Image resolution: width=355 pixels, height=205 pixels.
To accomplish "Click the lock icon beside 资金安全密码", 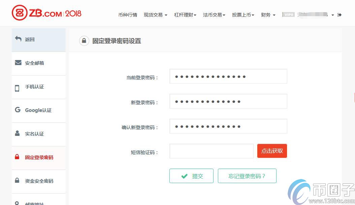I will pyautogui.click(x=17, y=181).
